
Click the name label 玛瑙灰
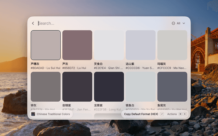(161, 64)
